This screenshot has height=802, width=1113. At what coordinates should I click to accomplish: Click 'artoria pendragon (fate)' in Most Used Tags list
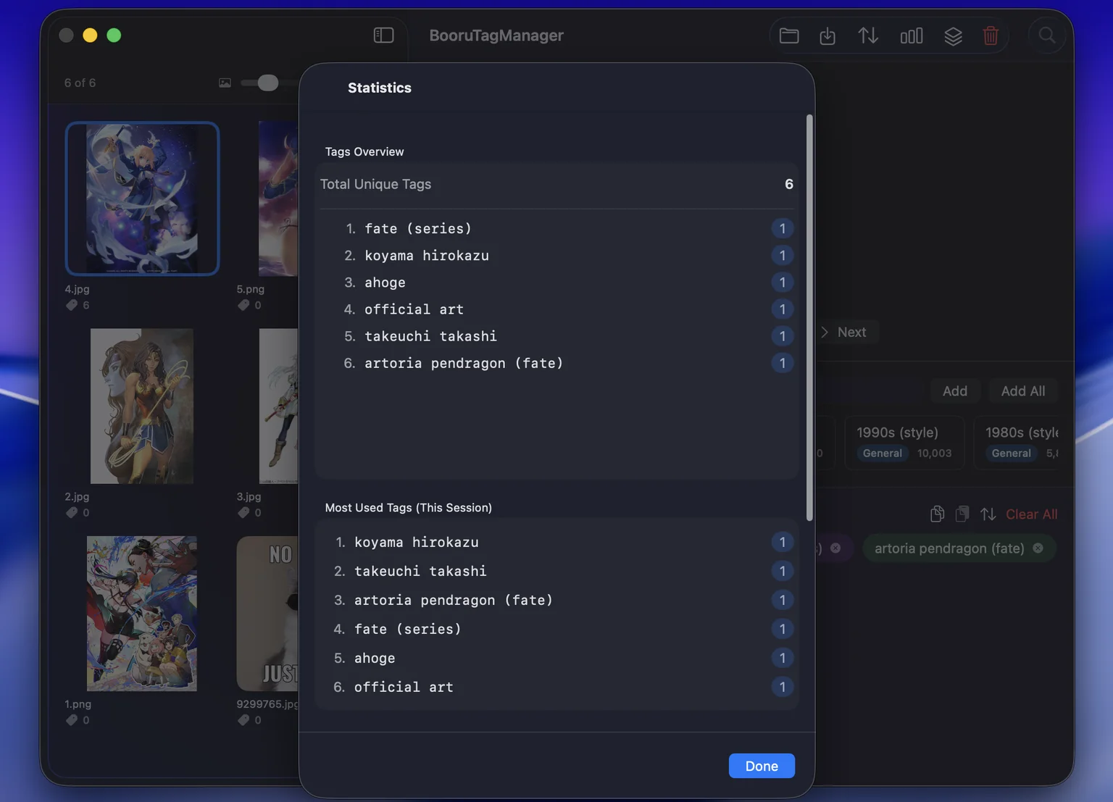tap(454, 600)
